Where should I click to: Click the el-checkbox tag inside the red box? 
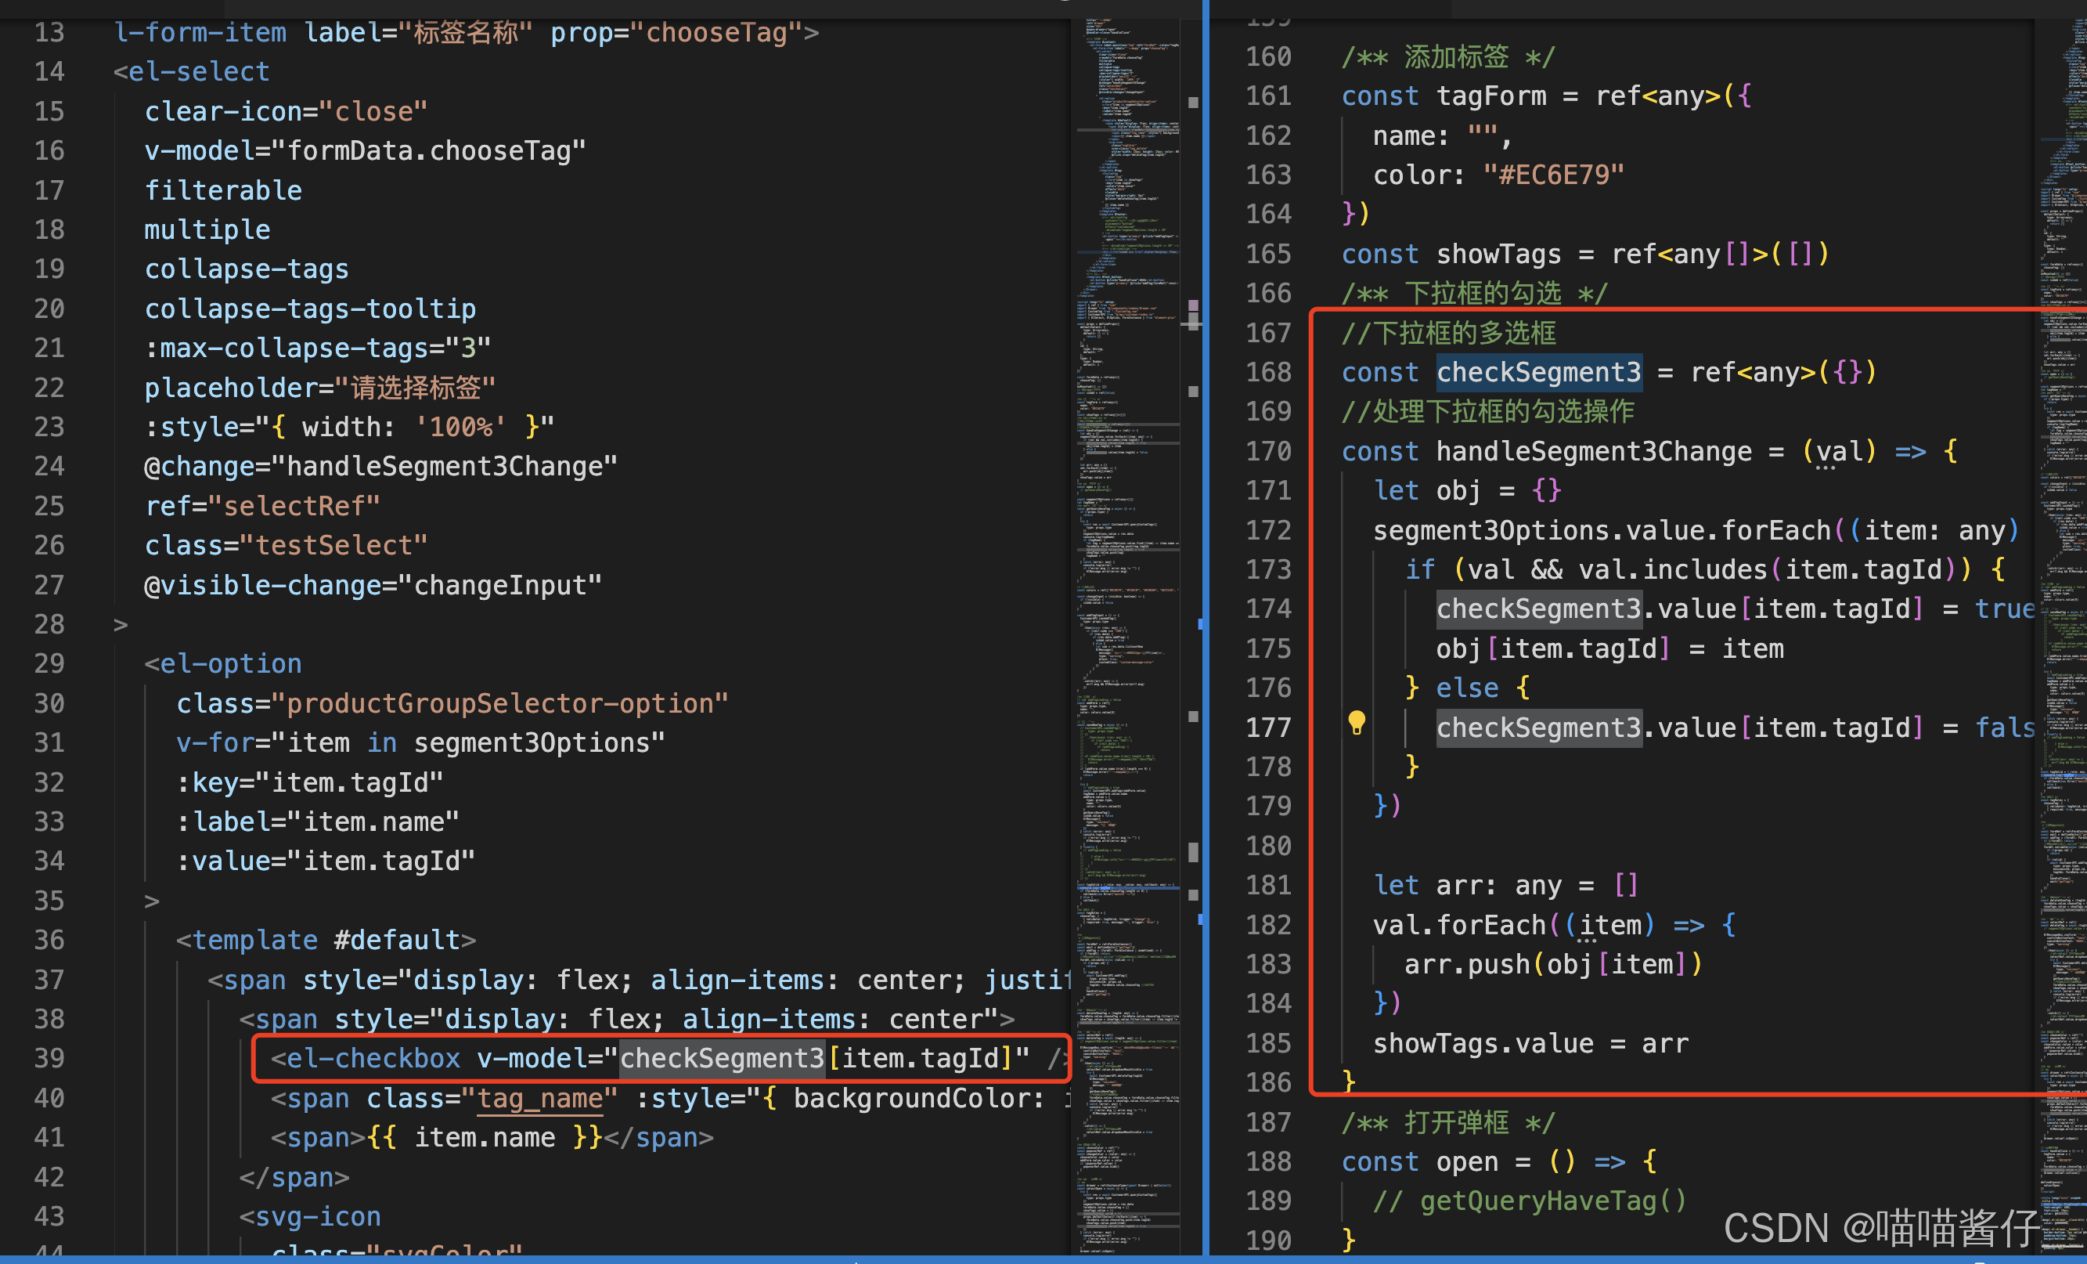click(x=371, y=1058)
